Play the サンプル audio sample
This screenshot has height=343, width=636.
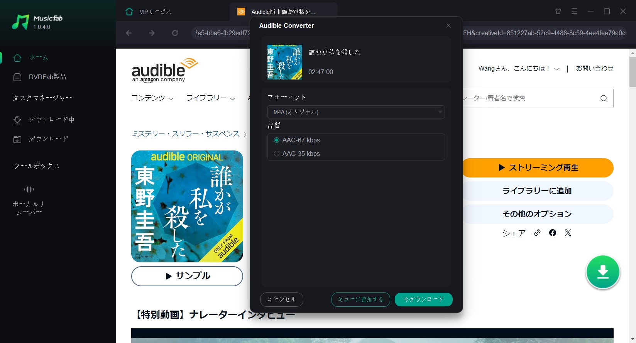coord(187,276)
